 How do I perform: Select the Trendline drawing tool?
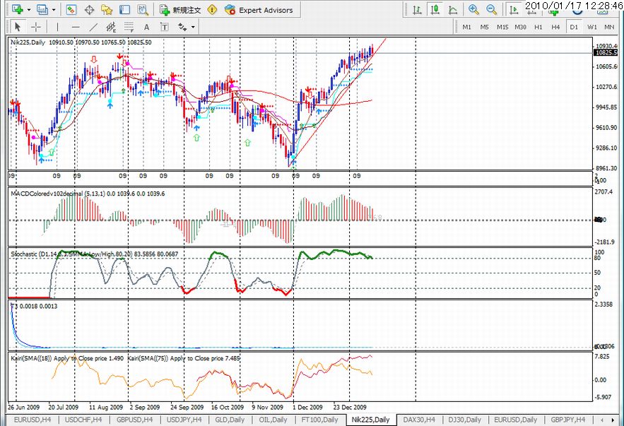point(93,27)
